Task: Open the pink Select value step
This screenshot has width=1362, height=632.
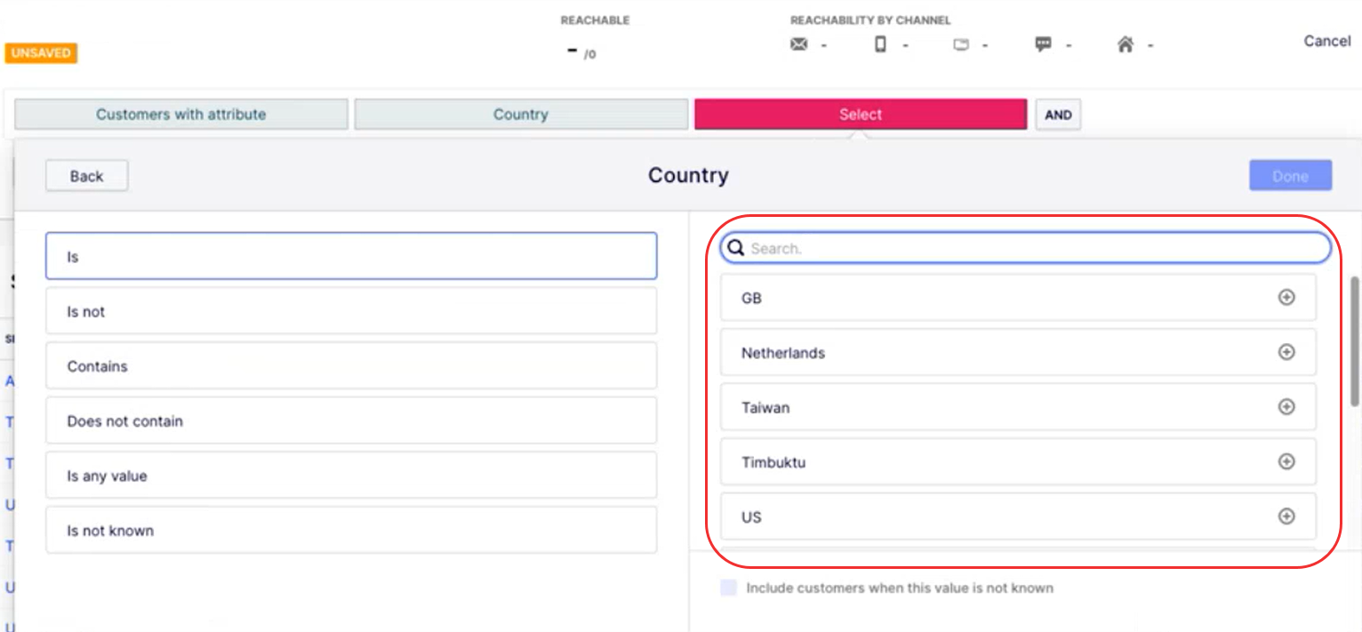Action: point(860,114)
